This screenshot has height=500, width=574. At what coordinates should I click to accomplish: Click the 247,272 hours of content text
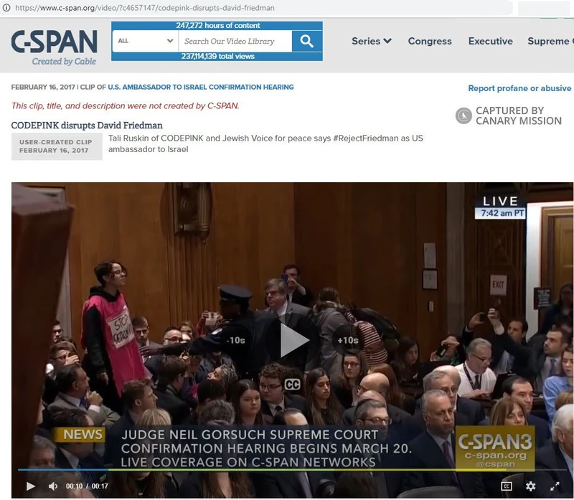coord(218,26)
